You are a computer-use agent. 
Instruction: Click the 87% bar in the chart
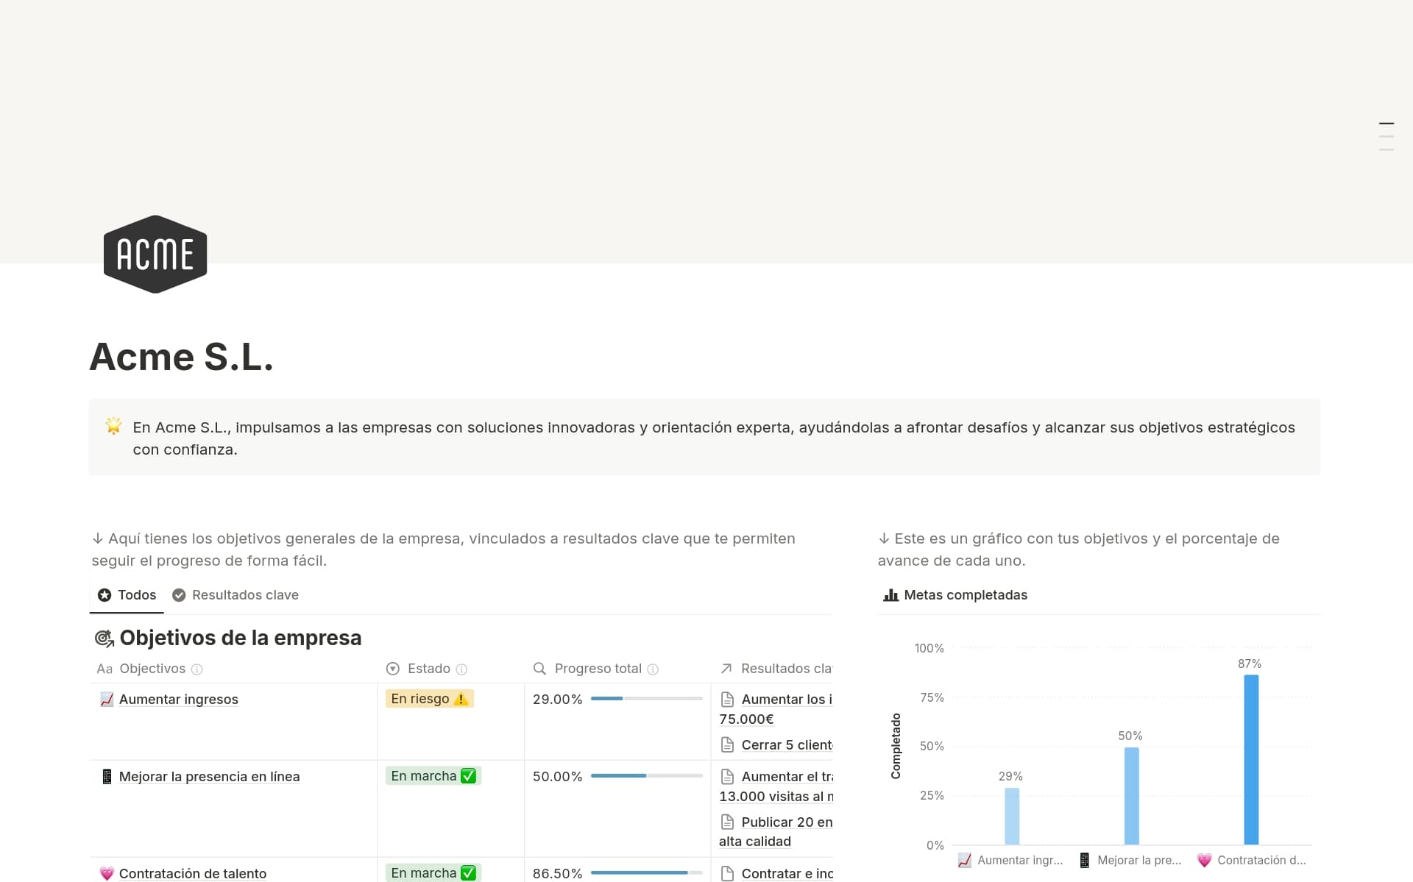1250,758
